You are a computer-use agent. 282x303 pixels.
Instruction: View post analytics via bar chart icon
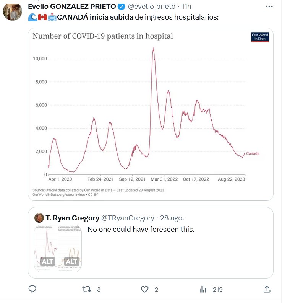coord(203,289)
